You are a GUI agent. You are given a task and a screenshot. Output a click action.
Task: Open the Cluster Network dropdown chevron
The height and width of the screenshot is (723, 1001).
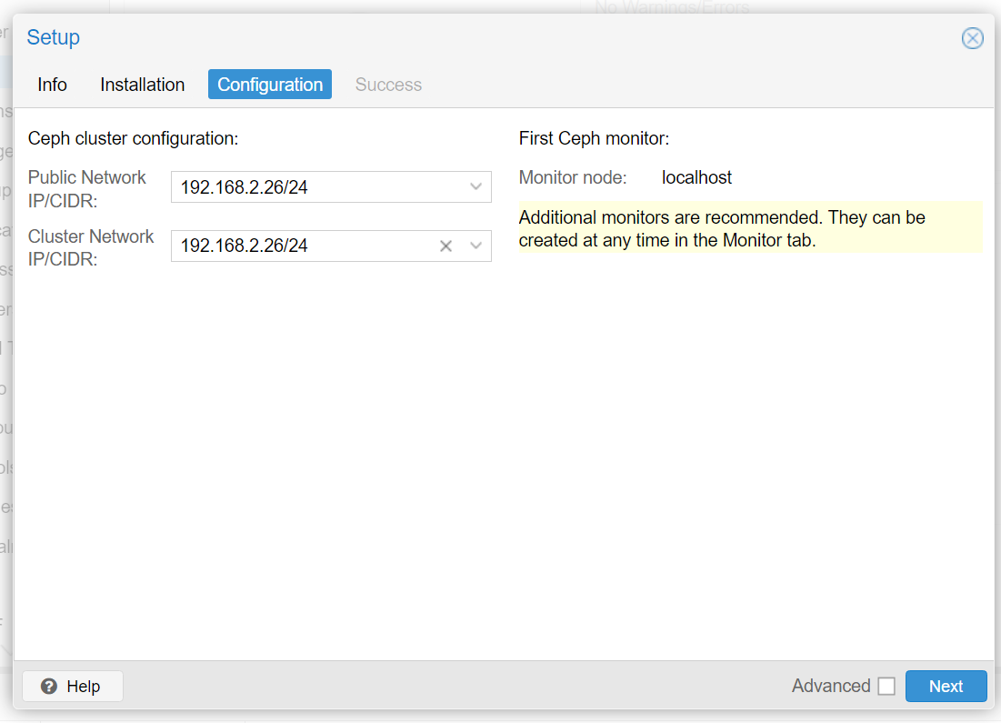(475, 246)
